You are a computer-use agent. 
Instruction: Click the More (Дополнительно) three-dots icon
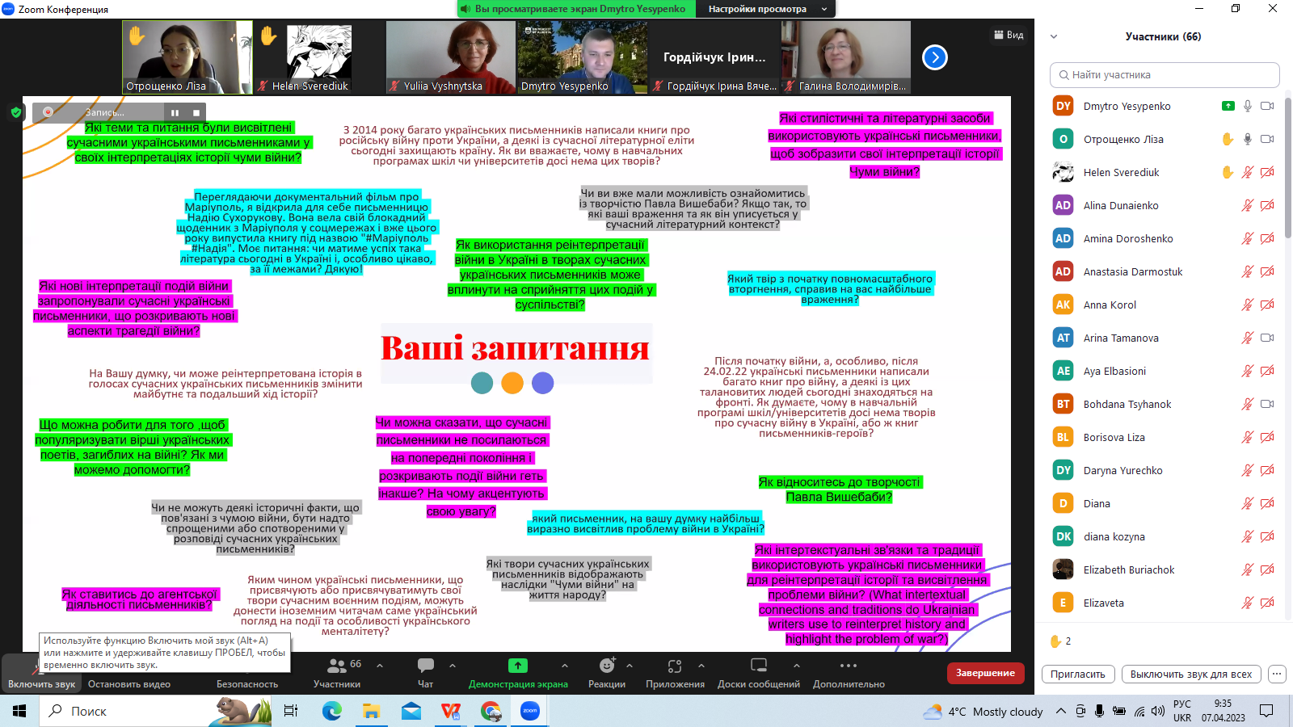pos(849,666)
